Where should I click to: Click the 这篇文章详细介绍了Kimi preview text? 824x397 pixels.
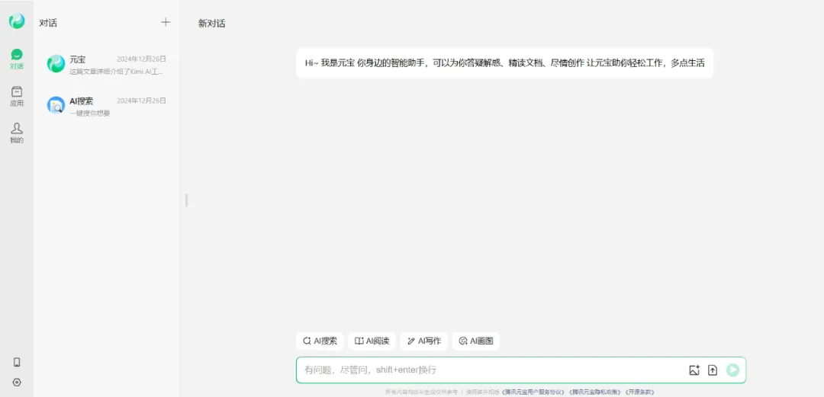point(117,72)
